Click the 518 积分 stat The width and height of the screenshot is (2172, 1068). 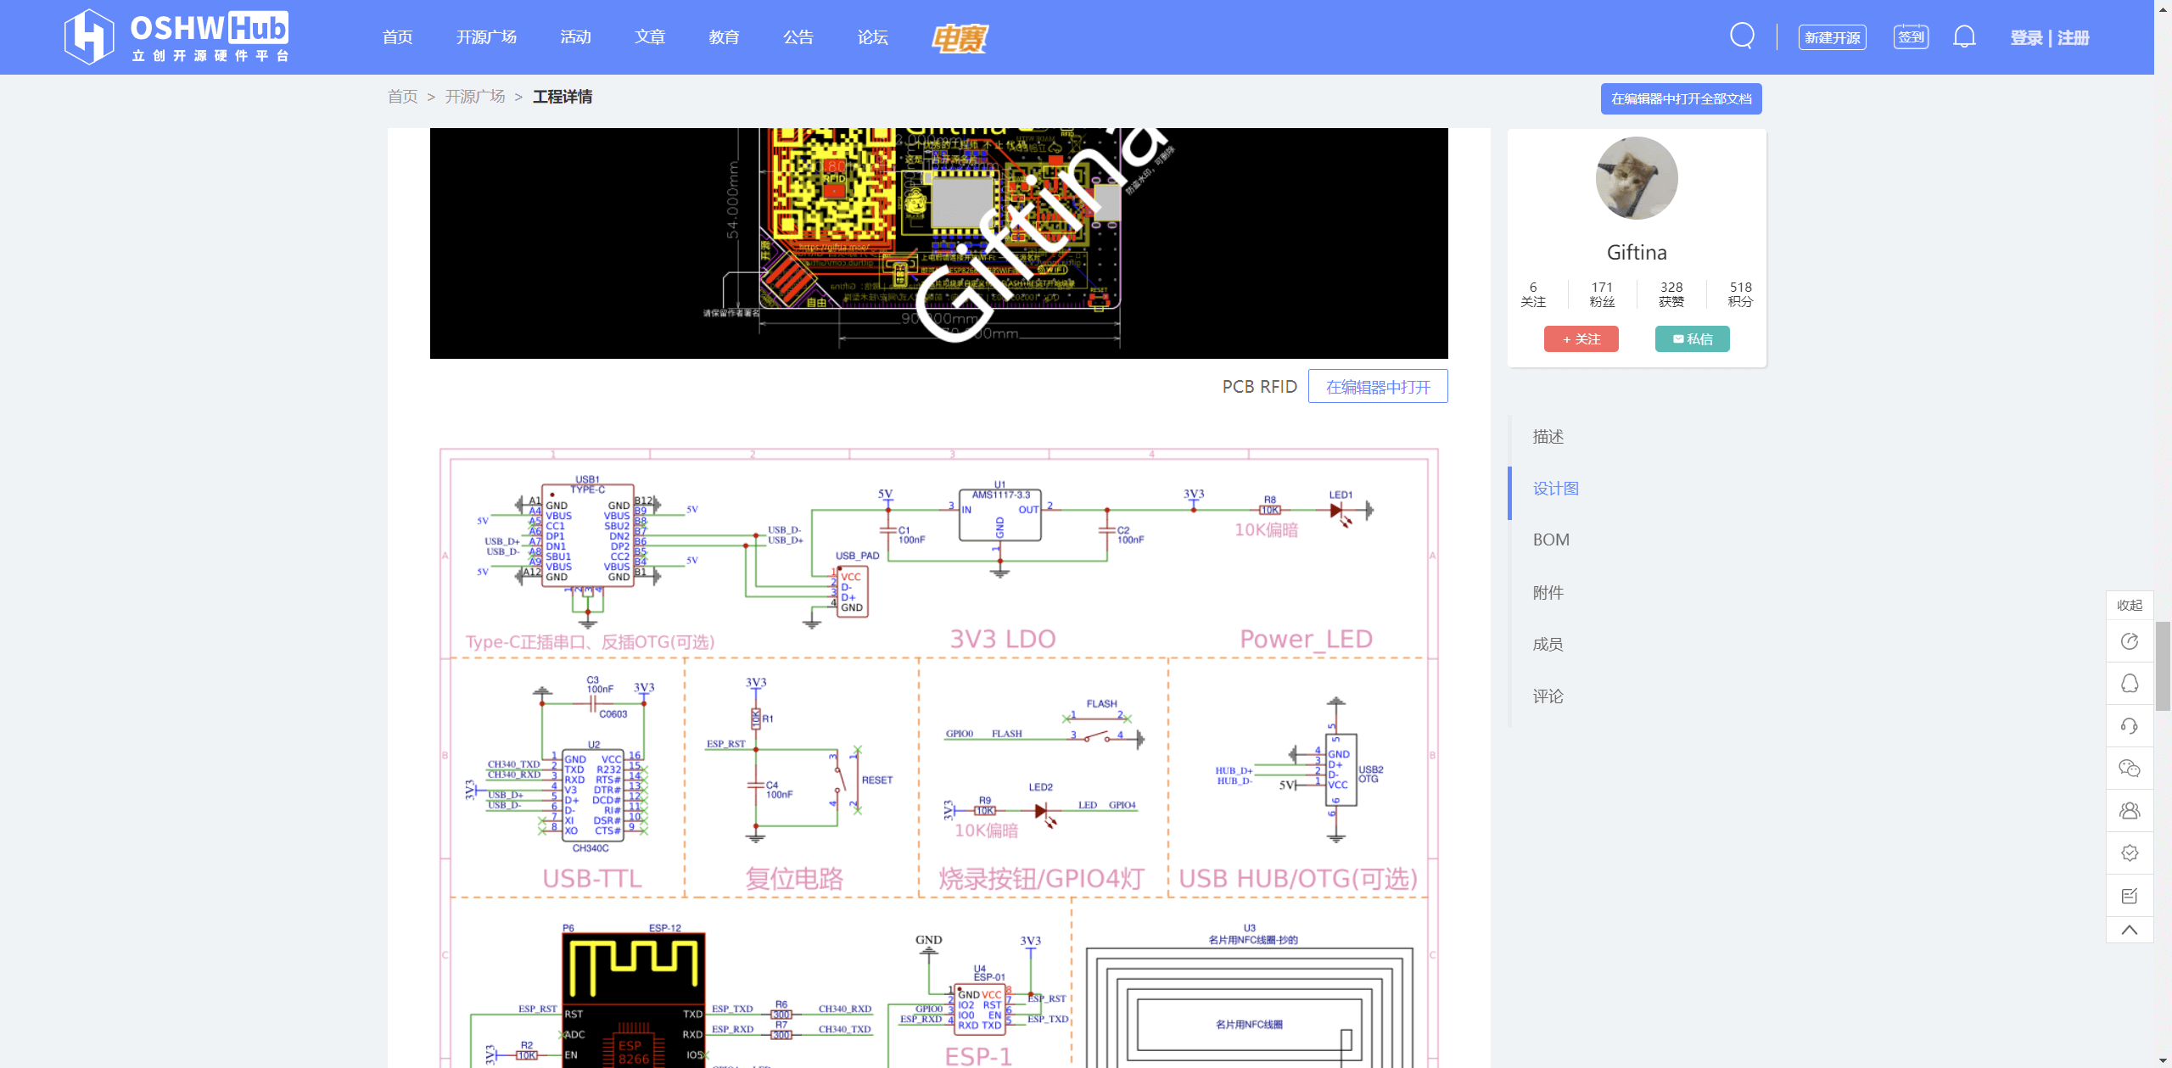(1740, 294)
